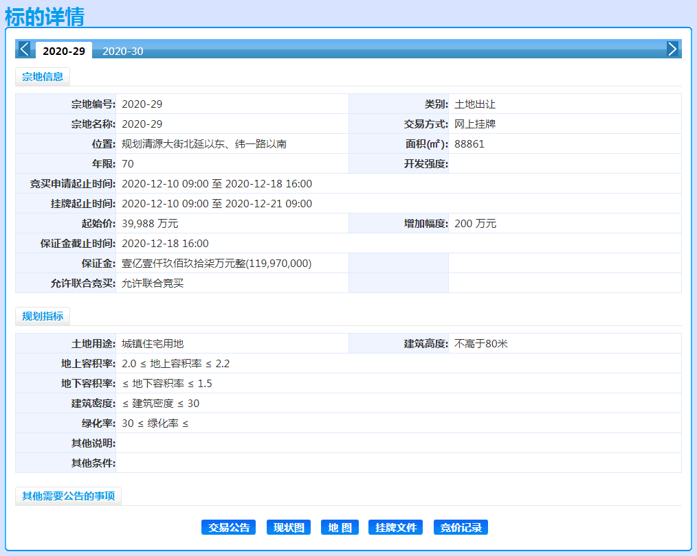Image resolution: width=697 pixels, height=556 pixels.
Task: Select the 保证金截止时间 value 2020-12-18 16:00
Action: [166, 244]
